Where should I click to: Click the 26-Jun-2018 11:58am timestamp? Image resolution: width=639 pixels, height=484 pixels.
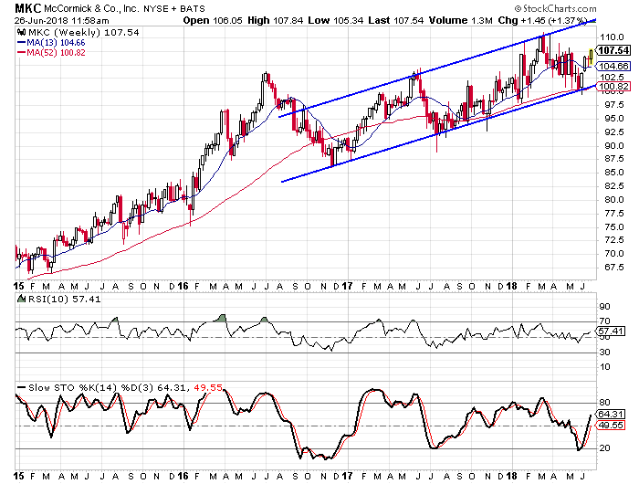pos(61,20)
